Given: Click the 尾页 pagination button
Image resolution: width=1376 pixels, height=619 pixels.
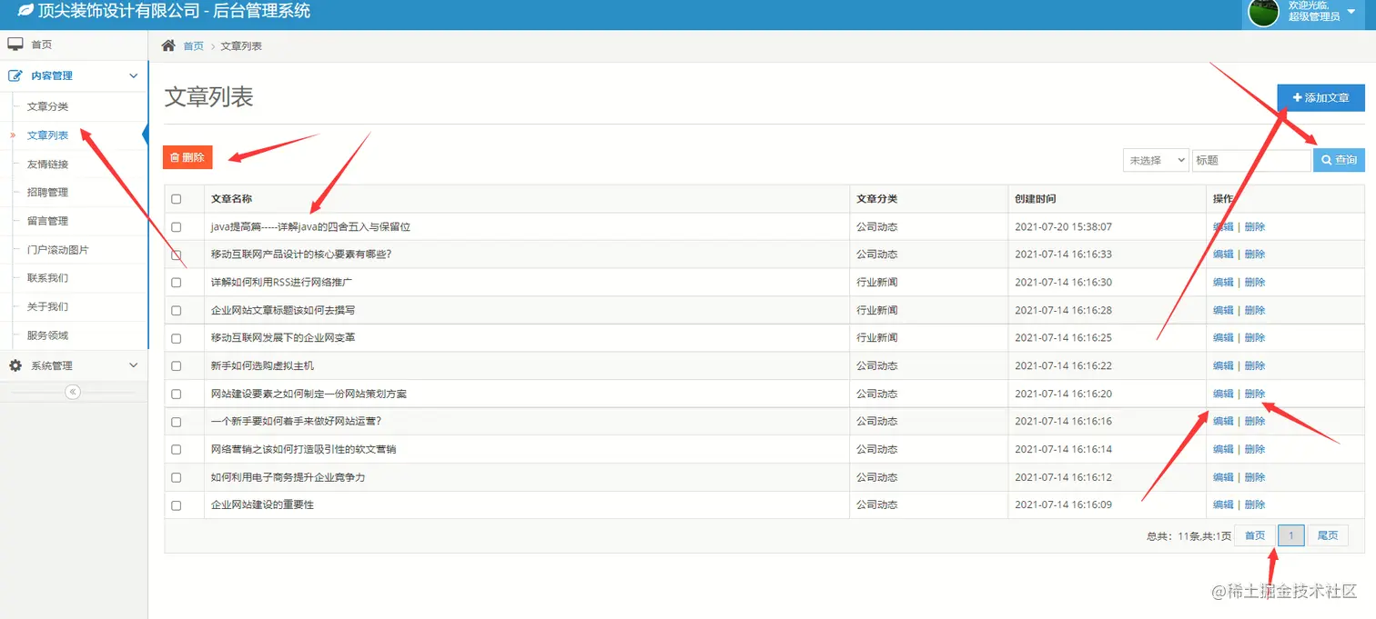Looking at the screenshot, I should (1328, 535).
